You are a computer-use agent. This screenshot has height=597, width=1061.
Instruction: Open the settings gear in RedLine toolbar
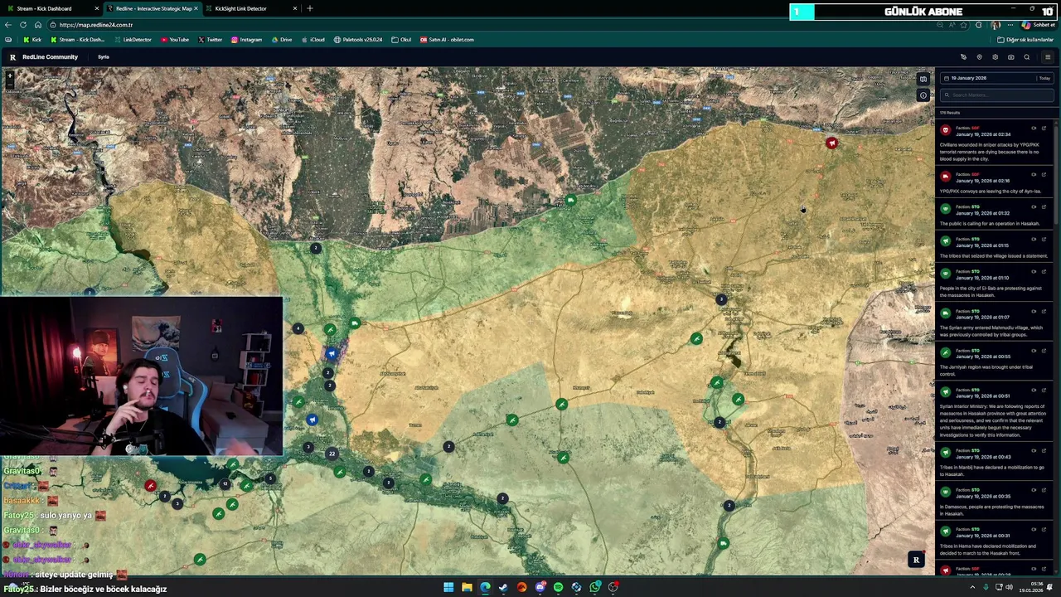coord(995,57)
